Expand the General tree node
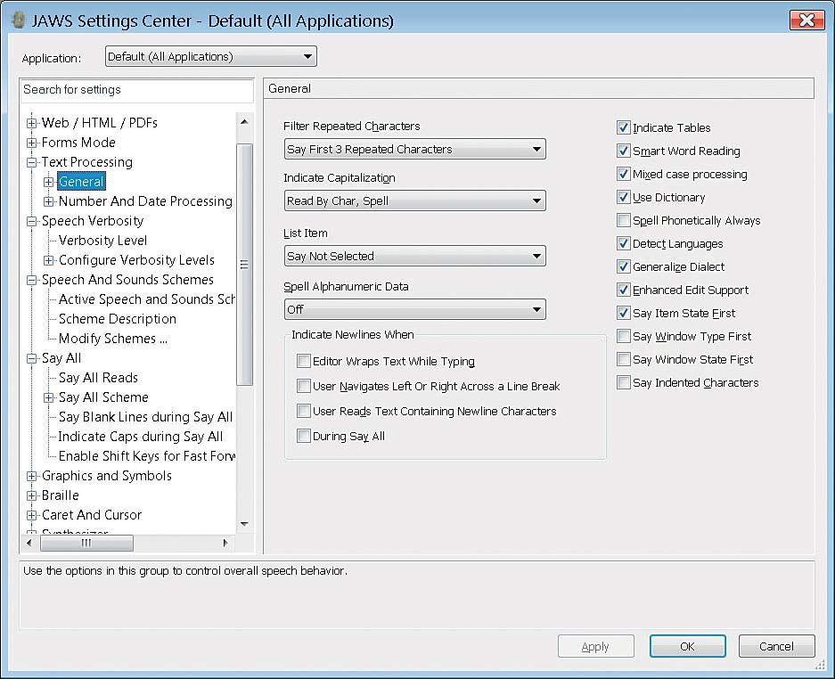 click(48, 182)
